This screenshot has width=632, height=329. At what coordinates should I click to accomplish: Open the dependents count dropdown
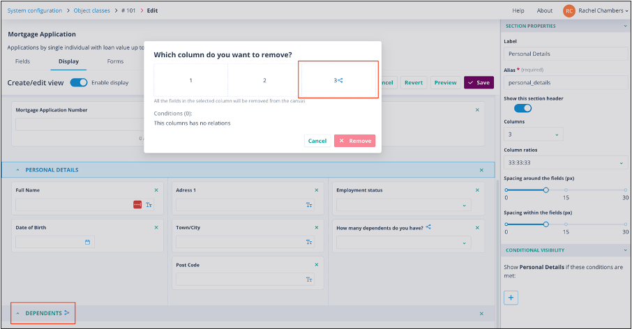403,243
